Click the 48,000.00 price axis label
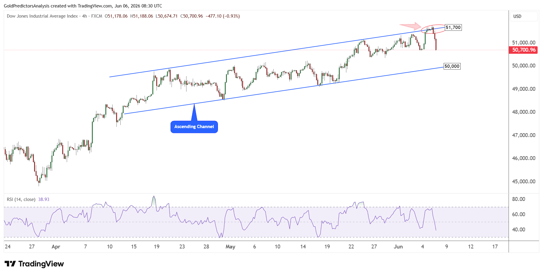This screenshot has width=543, height=275. [x=524, y=112]
